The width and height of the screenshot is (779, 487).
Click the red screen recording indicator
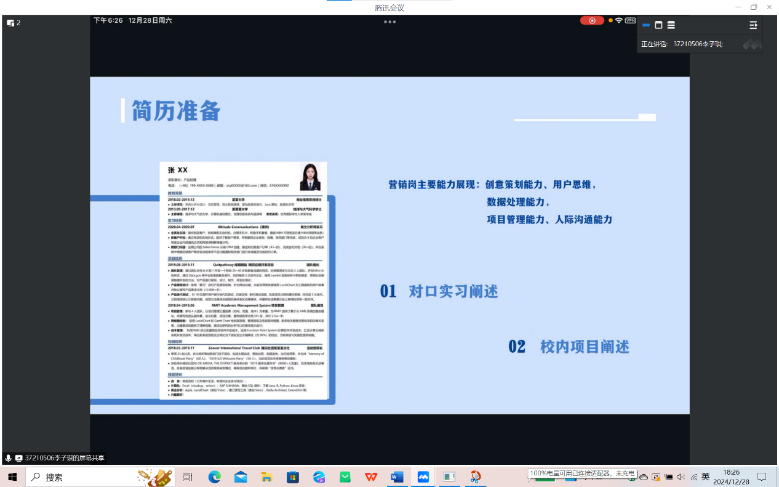click(x=592, y=20)
